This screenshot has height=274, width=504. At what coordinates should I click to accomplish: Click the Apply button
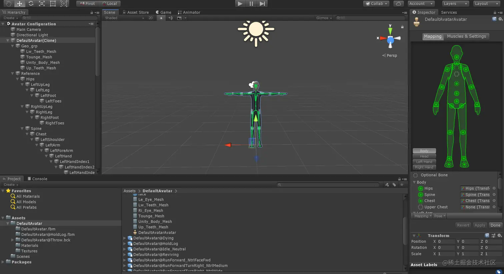(480, 225)
